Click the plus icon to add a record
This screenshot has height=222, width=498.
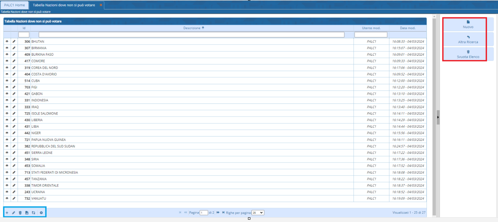[x=7, y=213]
